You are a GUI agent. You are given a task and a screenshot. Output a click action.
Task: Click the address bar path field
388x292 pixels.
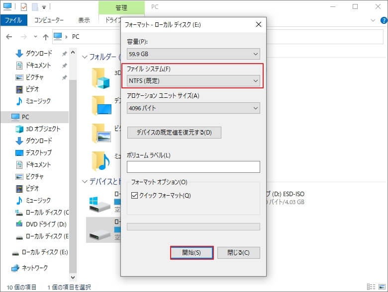[x=218, y=37]
